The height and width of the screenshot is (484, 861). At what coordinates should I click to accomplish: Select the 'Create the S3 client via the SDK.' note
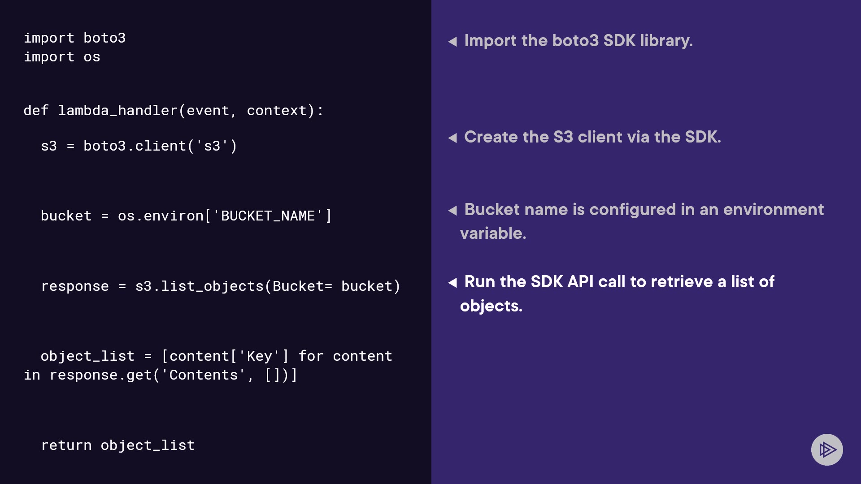coord(592,137)
